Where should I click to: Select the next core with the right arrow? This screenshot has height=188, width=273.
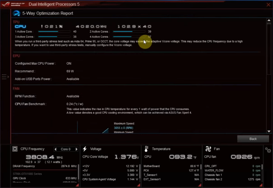click(77, 149)
